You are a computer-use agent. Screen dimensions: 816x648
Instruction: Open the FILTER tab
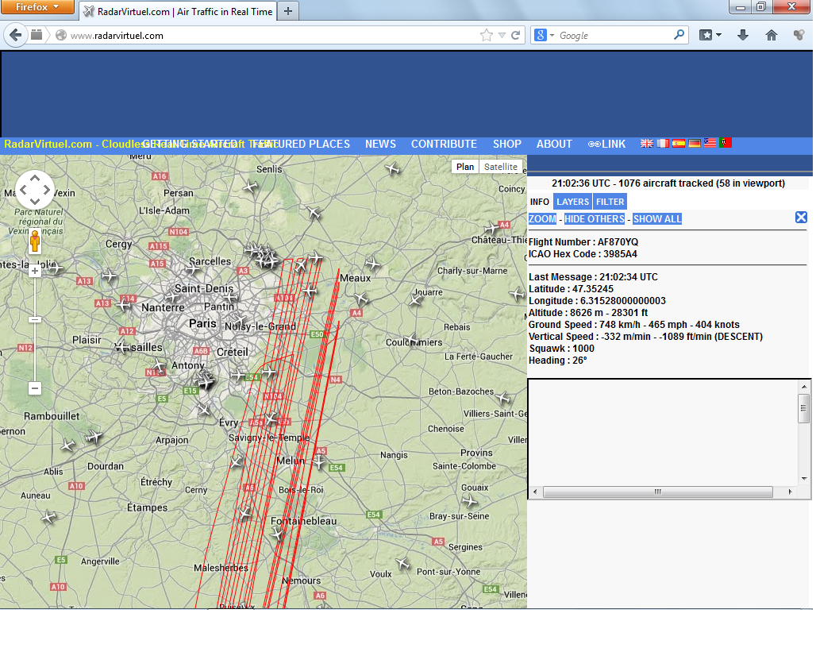[x=610, y=202]
